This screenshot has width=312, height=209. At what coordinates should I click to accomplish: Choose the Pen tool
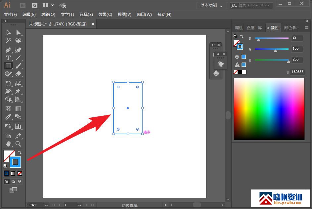[8, 50]
